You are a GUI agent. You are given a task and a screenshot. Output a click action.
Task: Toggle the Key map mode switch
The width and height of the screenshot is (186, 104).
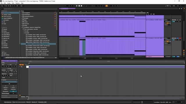point(170,6)
